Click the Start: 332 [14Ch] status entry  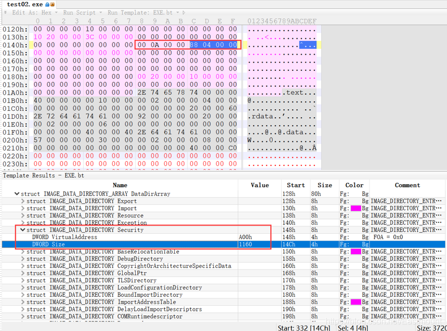coord(304,328)
